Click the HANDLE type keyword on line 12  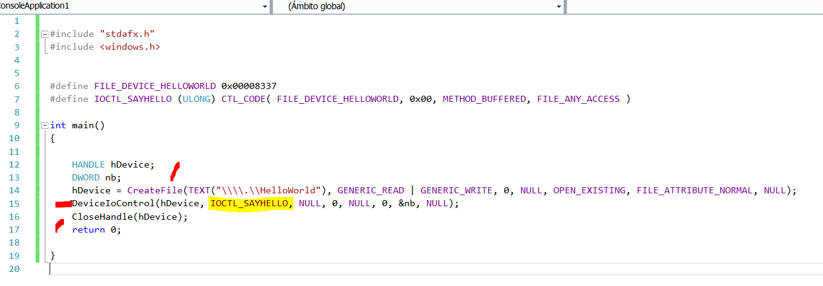coord(89,164)
